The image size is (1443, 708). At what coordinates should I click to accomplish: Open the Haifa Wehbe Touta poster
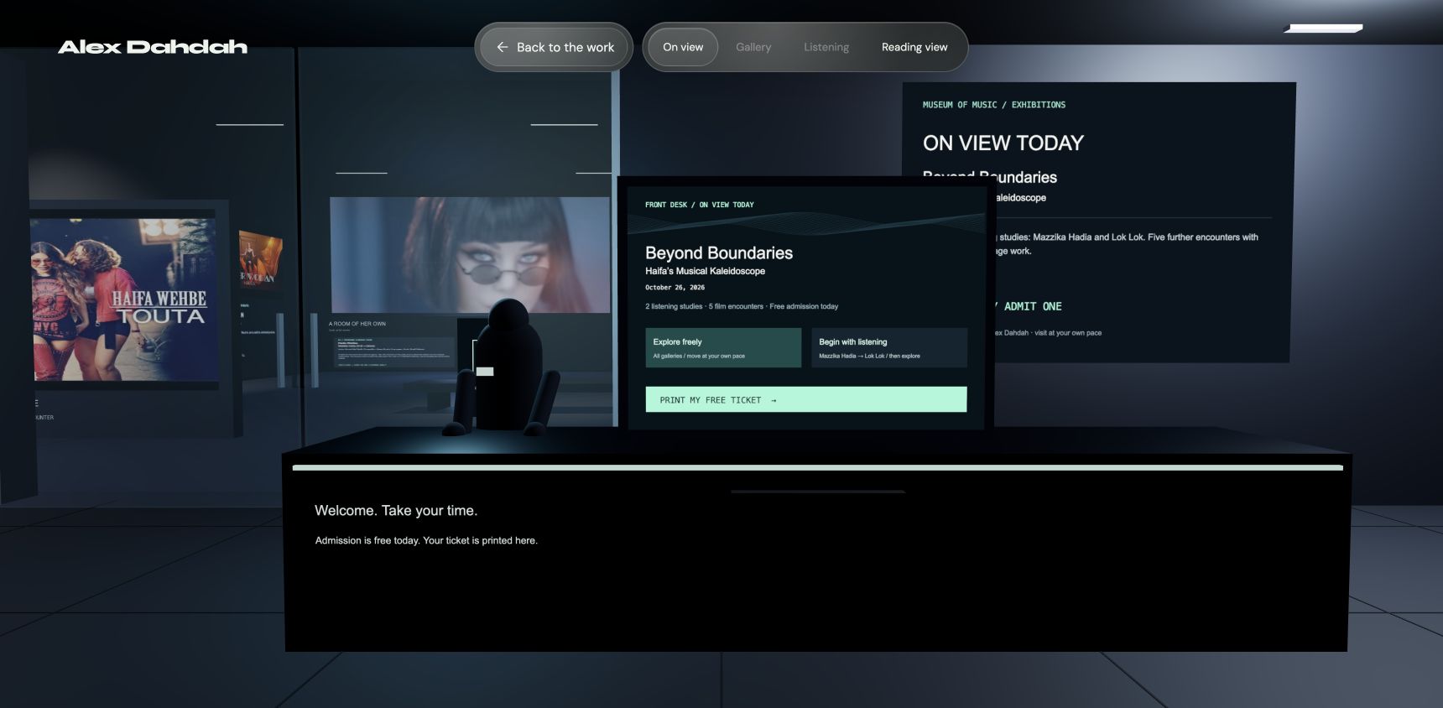pos(124,299)
